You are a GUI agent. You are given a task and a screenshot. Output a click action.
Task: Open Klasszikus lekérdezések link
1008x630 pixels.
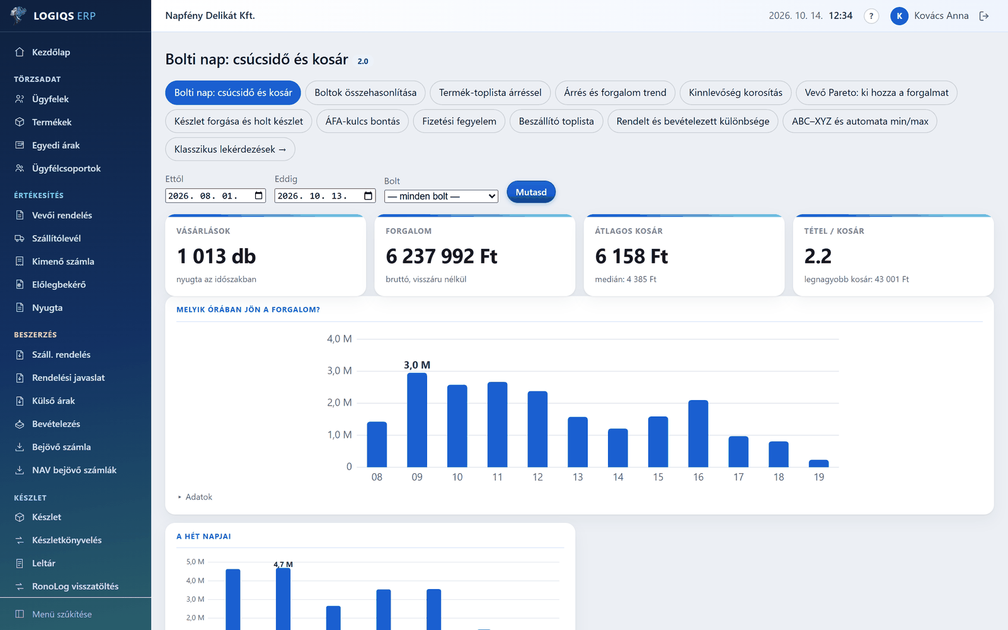[x=230, y=149]
